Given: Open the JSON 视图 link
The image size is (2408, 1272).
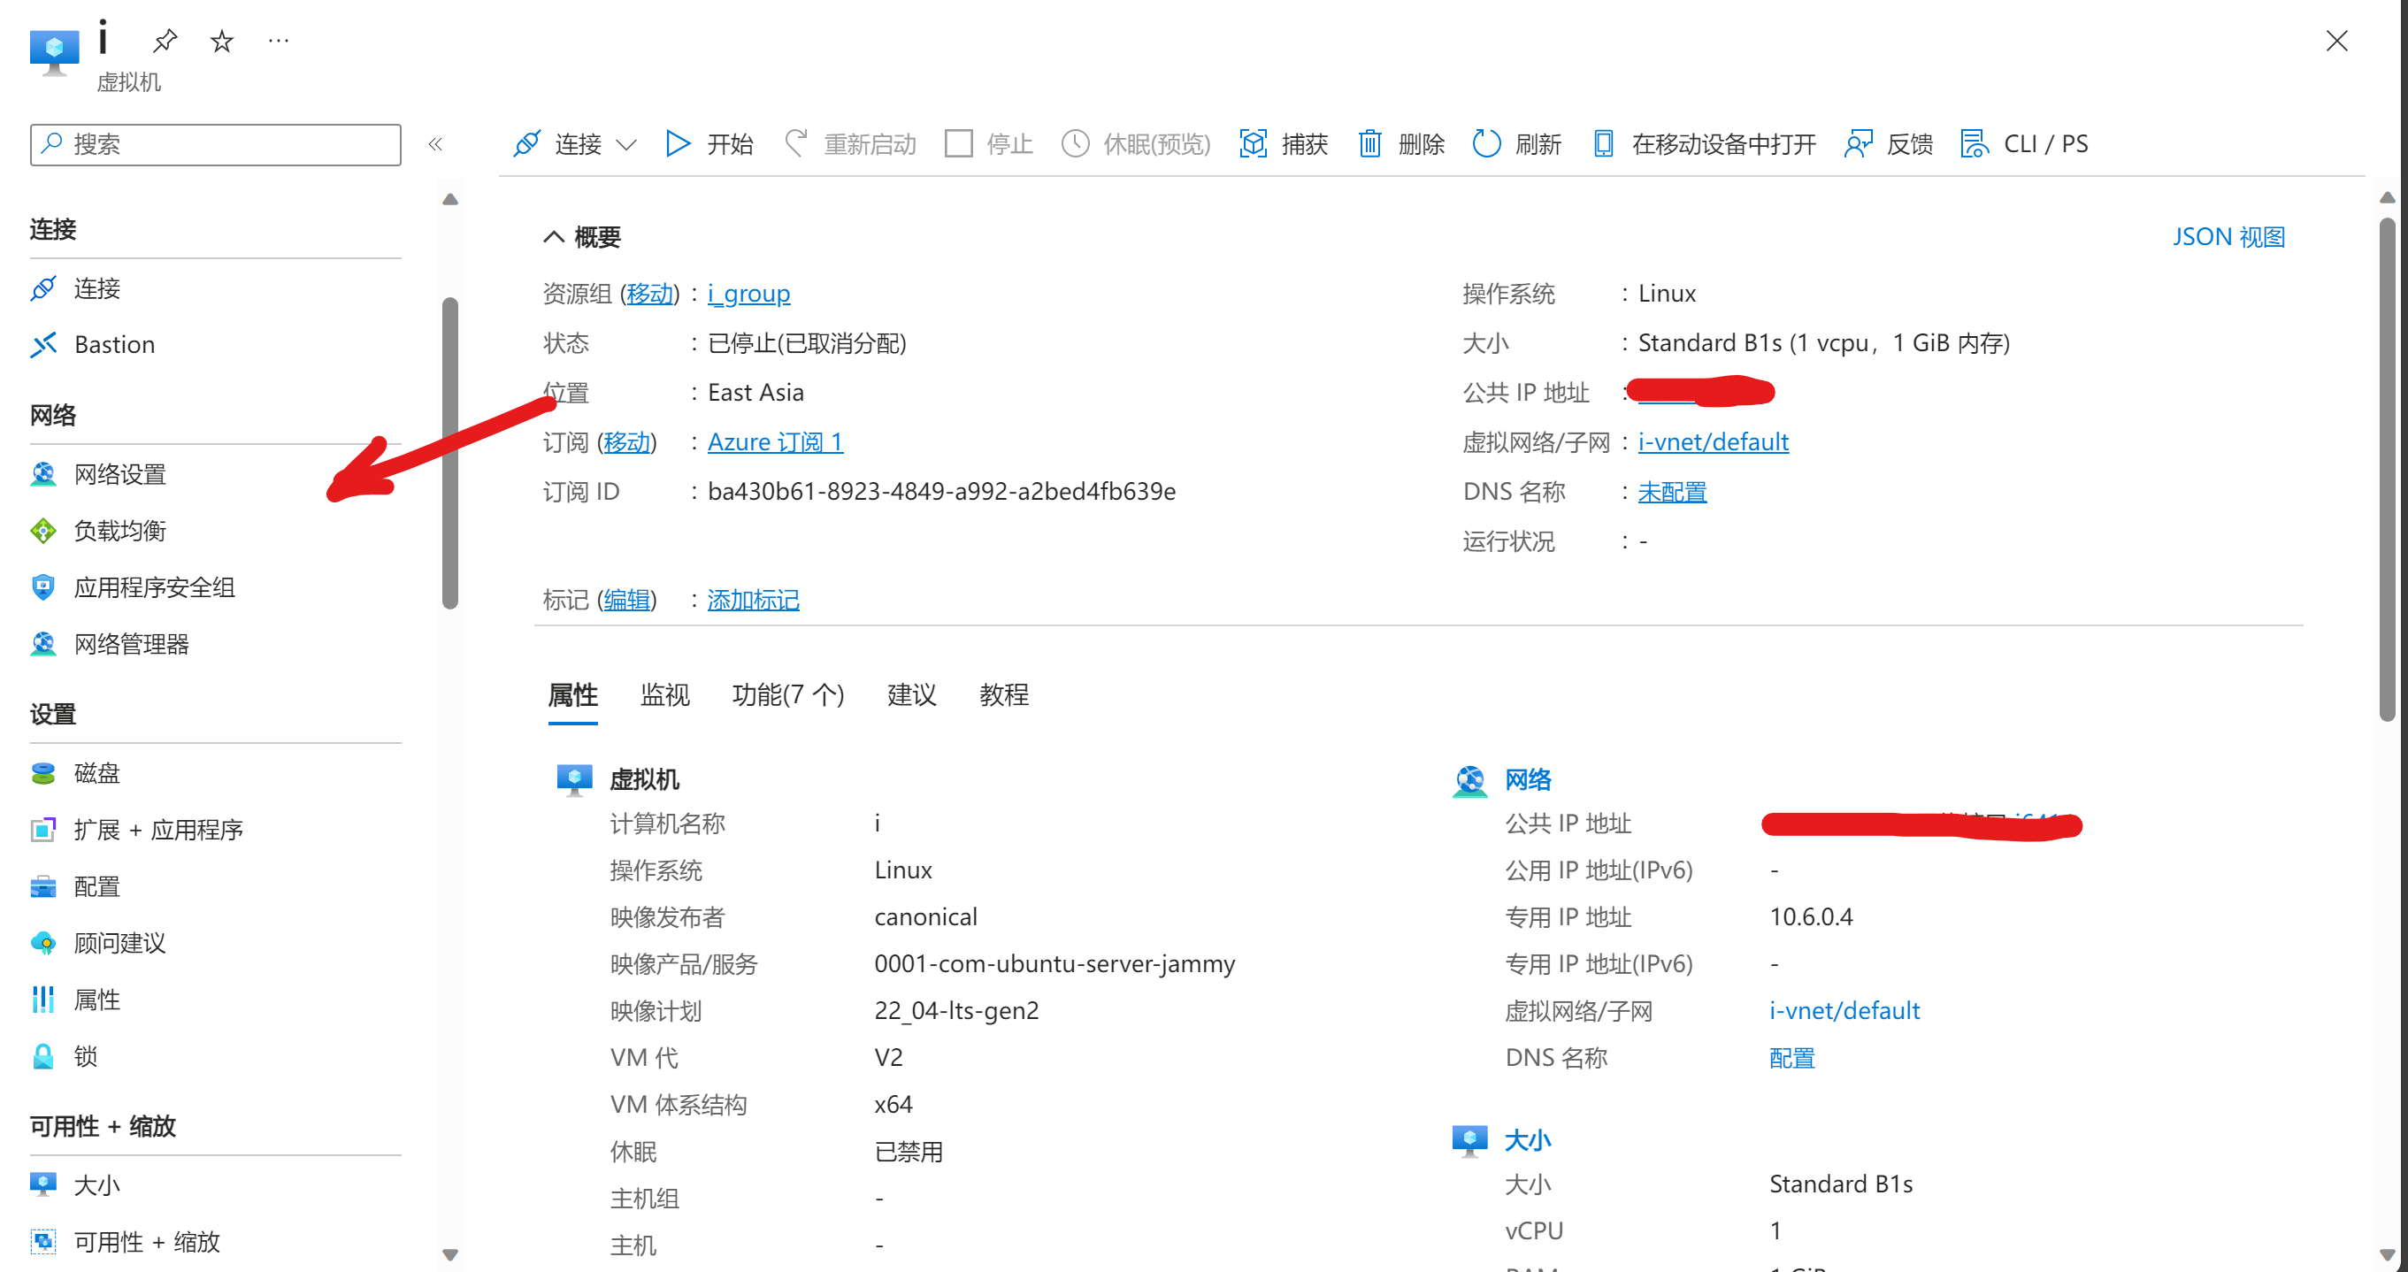Looking at the screenshot, I should coord(2228,237).
